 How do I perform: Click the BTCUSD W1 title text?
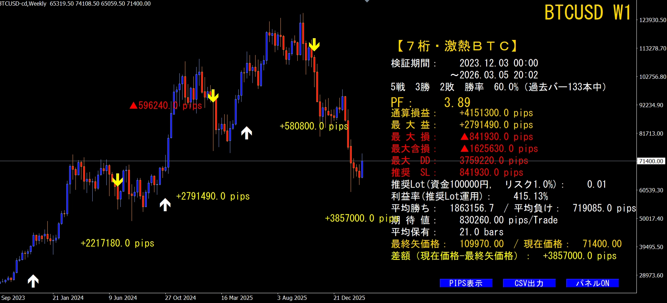click(x=588, y=13)
